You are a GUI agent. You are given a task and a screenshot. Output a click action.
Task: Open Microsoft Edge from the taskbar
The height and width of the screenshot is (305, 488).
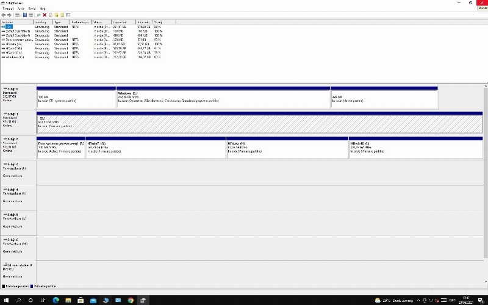pos(54,300)
